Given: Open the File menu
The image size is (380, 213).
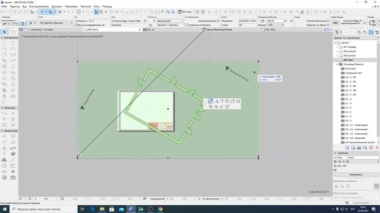Looking at the screenshot, I should coord(4,7).
